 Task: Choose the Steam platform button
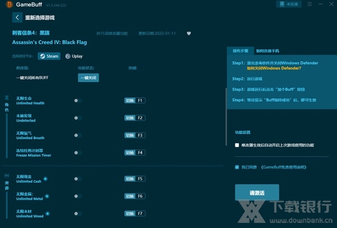[x=49, y=56]
